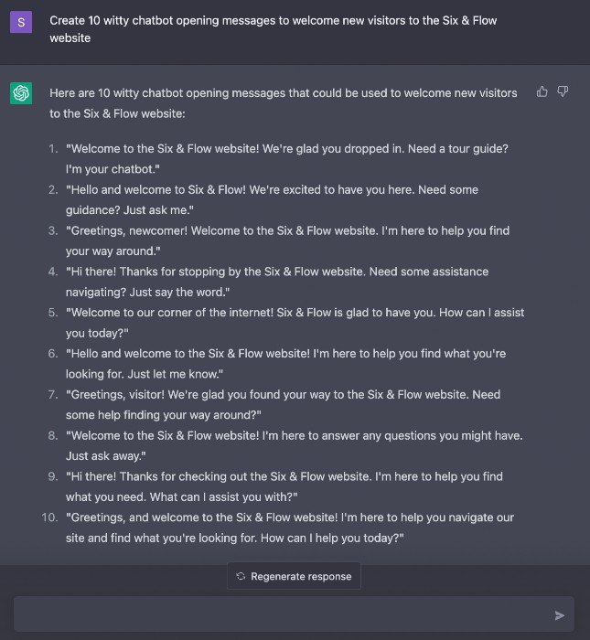Screen dimensions: 590x640
Task: Click the send message arrow icon
Action: (x=560, y=615)
